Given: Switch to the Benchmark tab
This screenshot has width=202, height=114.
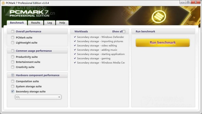Looking at the screenshot, I should [17, 23].
